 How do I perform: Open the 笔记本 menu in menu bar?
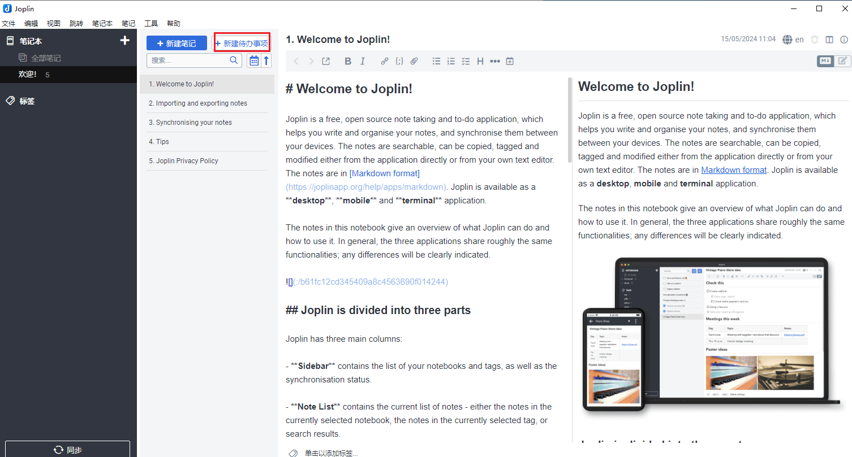[x=102, y=24]
